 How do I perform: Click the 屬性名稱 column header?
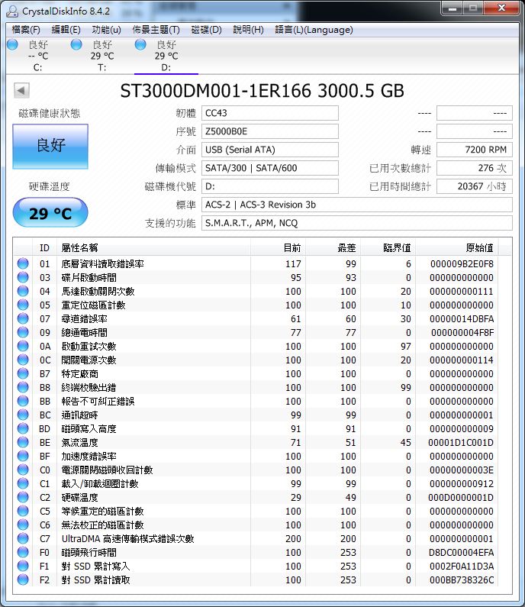(x=153, y=247)
